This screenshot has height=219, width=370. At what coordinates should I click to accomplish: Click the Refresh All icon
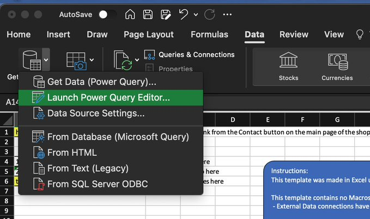point(123,60)
